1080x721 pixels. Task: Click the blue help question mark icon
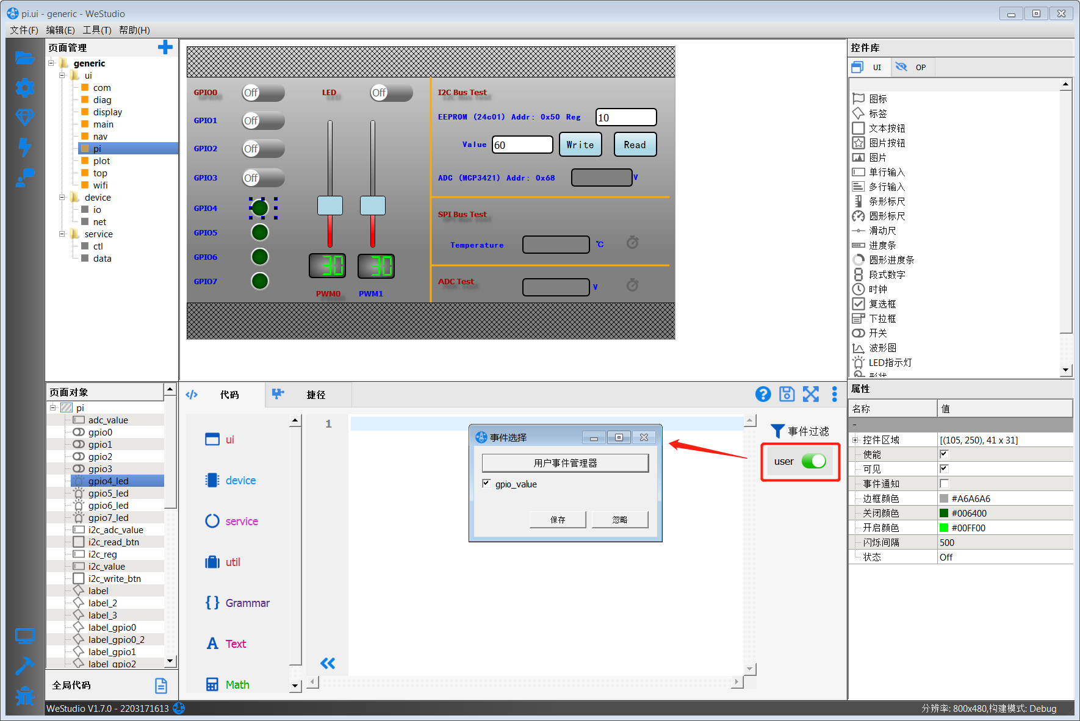763,395
